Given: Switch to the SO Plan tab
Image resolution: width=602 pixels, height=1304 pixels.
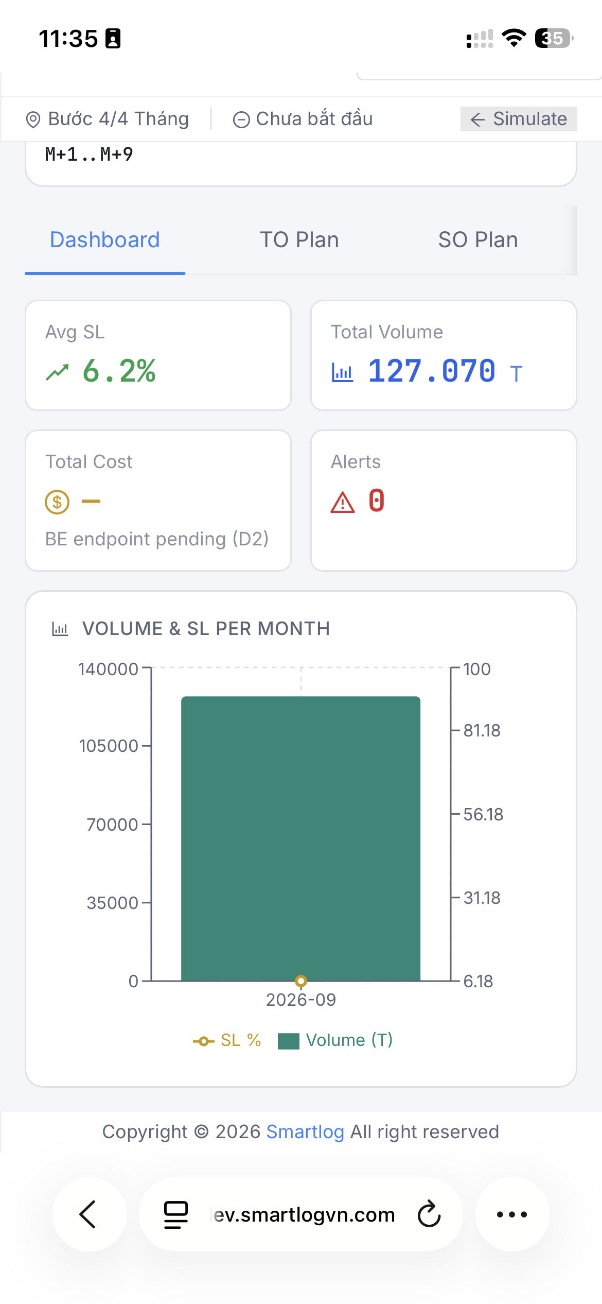Looking at the screenshot, I should click(478, 240).
